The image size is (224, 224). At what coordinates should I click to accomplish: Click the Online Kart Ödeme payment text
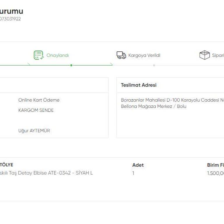click(x=39, y=100)
